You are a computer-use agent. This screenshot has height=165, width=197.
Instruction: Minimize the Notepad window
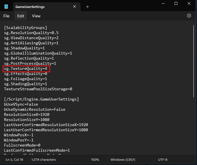[x=163, y=3]
